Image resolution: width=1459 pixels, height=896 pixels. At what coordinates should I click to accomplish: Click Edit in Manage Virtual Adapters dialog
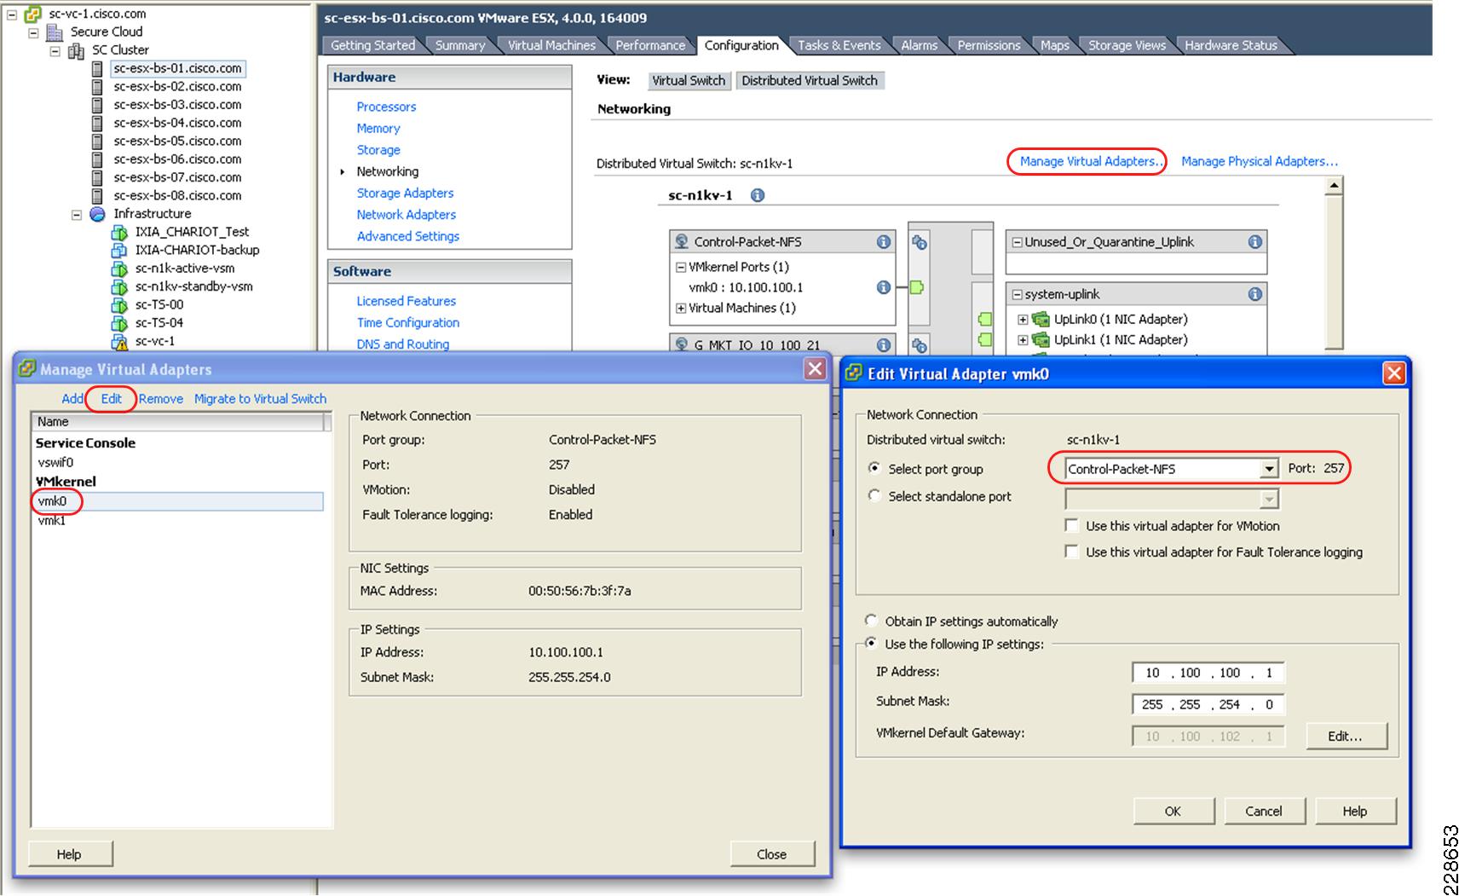point(112,399)
